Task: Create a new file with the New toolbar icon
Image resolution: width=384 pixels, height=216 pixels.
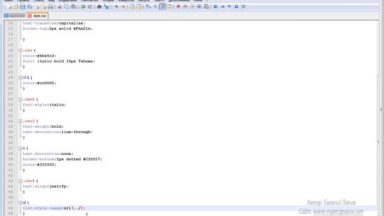Action: tap(9, 7)
